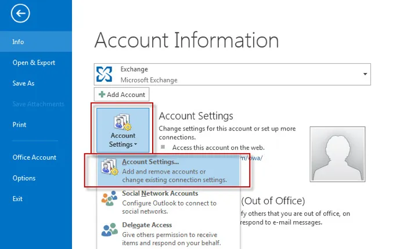Choose Social Network Accounts
The width and height of the screenshot is (396, 249).
click(168, 202)
